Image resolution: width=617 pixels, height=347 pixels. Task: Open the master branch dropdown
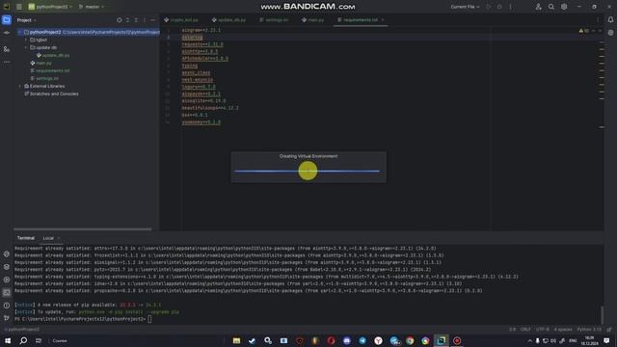pyautogui.click(x=92, y=7)
